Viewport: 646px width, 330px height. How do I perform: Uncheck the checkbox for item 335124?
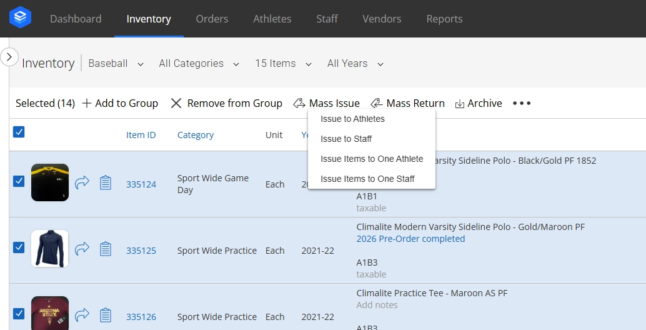click(19, 181)
